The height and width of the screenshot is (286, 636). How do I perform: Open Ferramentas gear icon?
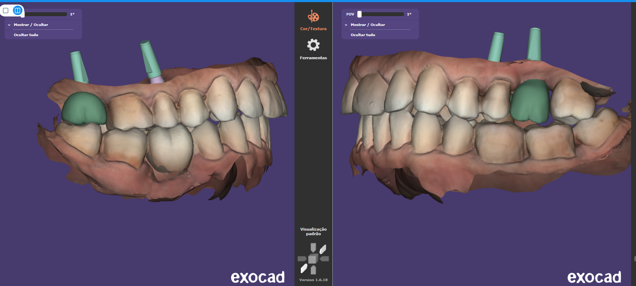[x=313, y=45]
